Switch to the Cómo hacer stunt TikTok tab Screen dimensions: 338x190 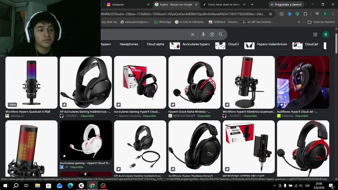coord(224,4)
